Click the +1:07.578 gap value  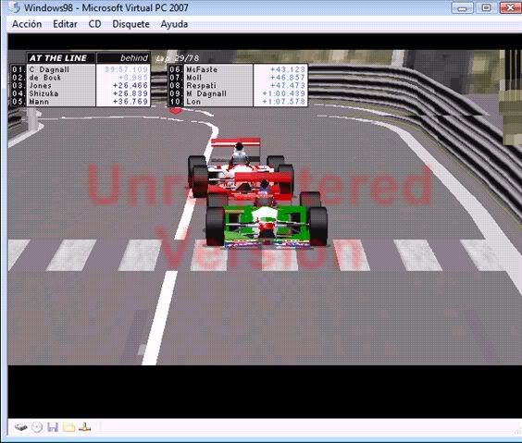click(x=283, y=102)
